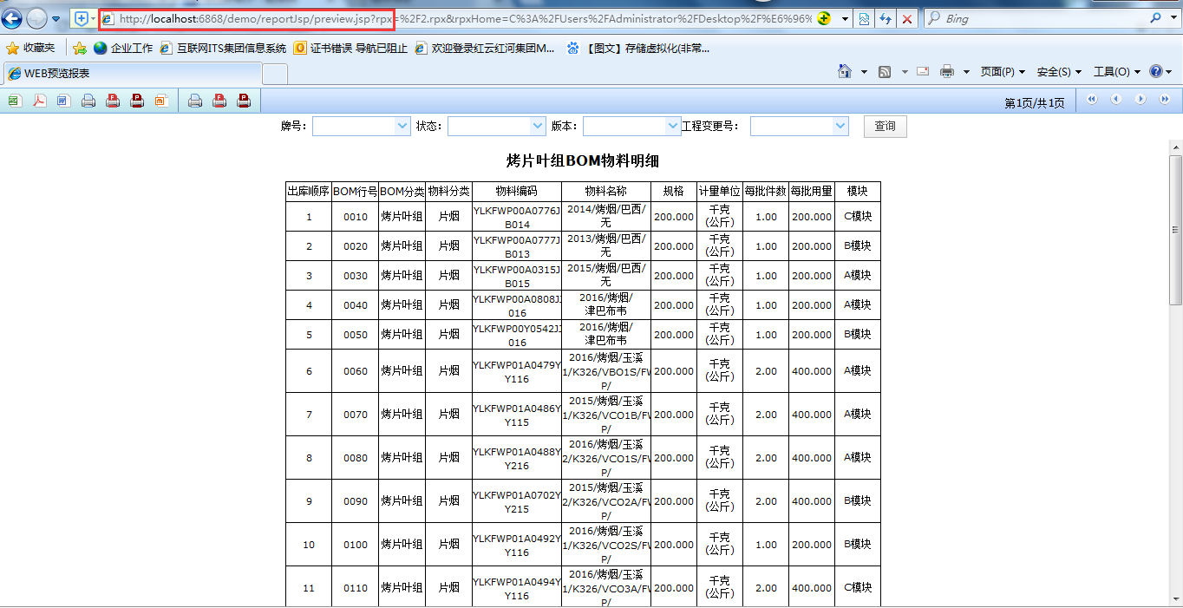The image size is (1183, 608).
Task: Click the browser Back button
Action: 11,18
